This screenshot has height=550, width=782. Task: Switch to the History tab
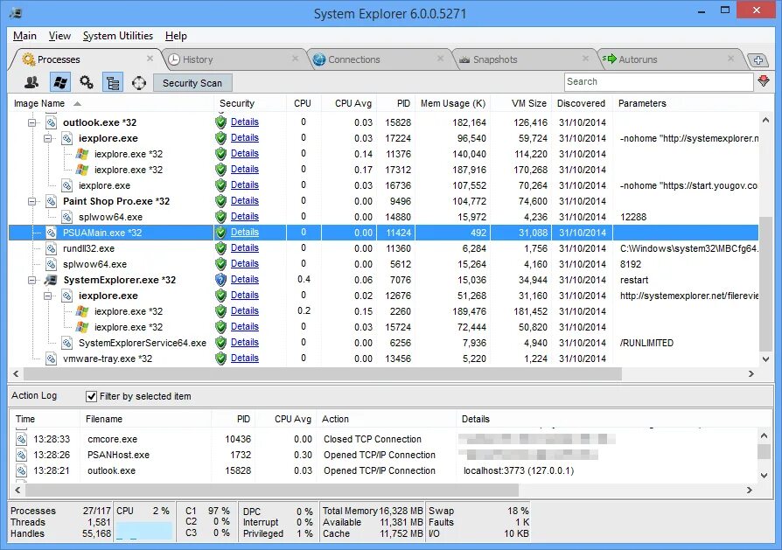[198, 59]
